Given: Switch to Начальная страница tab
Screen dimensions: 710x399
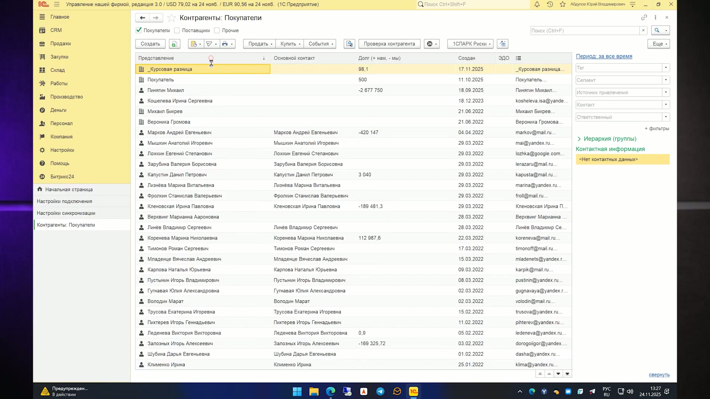Looking at the screenshot, I should [69, 190].
